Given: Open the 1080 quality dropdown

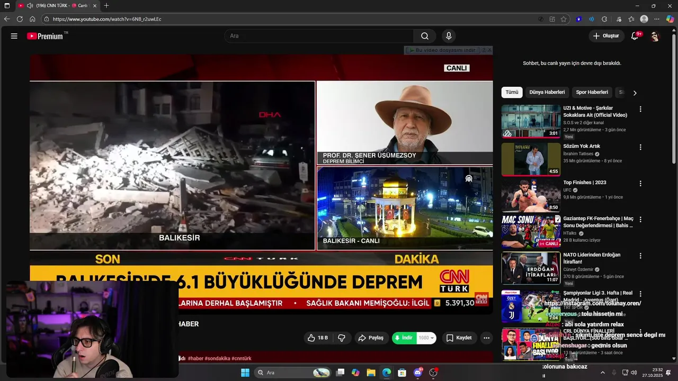Looking at the screenshot, I should tap(426, 338).
